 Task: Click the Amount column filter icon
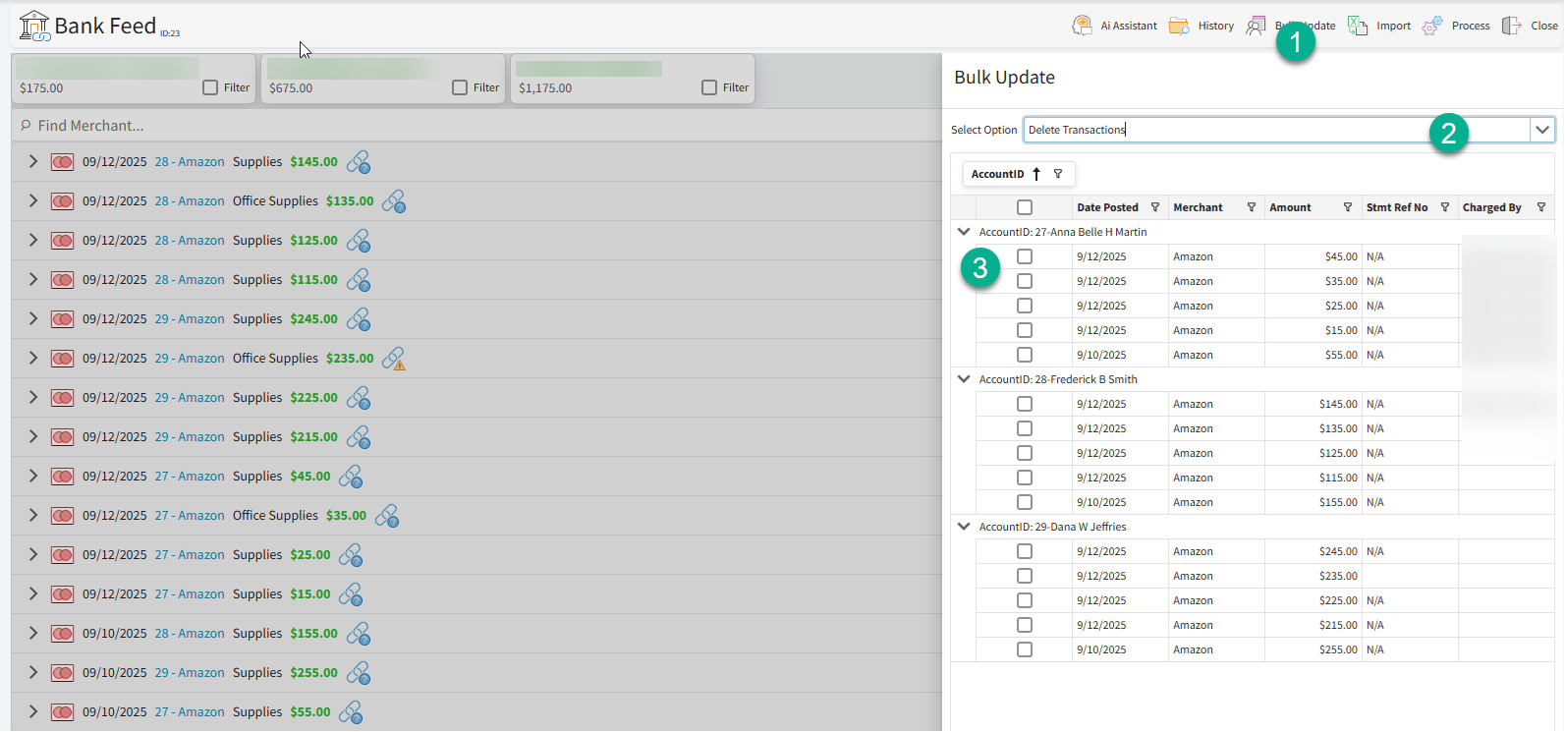point(1348,207)
